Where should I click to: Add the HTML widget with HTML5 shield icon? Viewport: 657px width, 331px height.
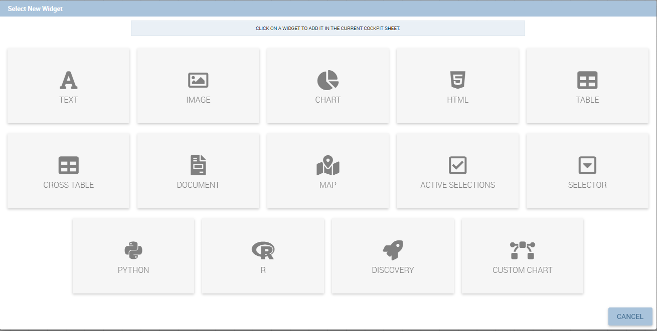457,80
